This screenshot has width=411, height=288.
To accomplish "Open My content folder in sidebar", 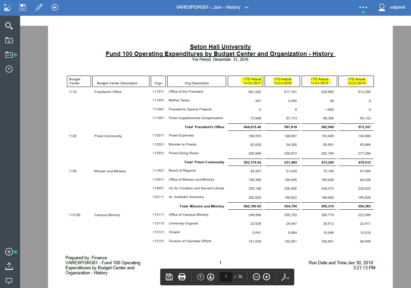I will click(9, 40).
